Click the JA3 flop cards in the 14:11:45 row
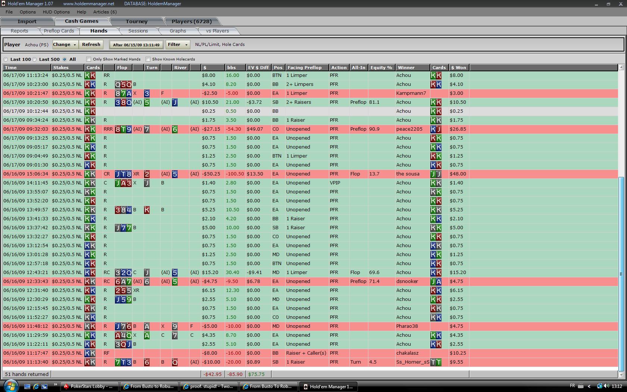 pyautogui.click(x=123, y=183)
